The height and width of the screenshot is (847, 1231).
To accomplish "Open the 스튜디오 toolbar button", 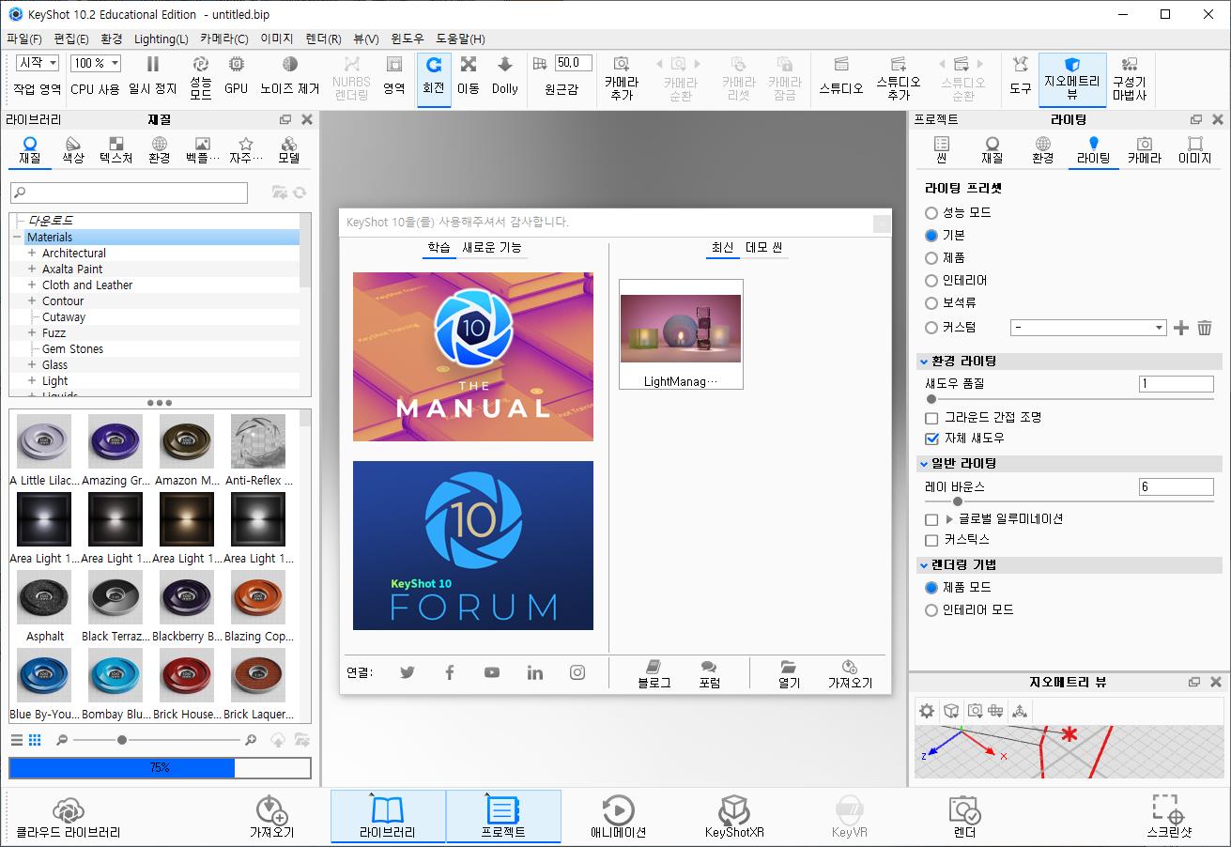I will click(x=840, y=75).
